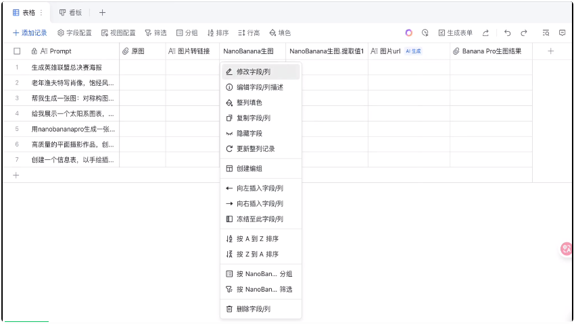Viewport: 574px width, 324px height.
Task: Open the 排序 sort tool
Action: [x=218, y=33]
